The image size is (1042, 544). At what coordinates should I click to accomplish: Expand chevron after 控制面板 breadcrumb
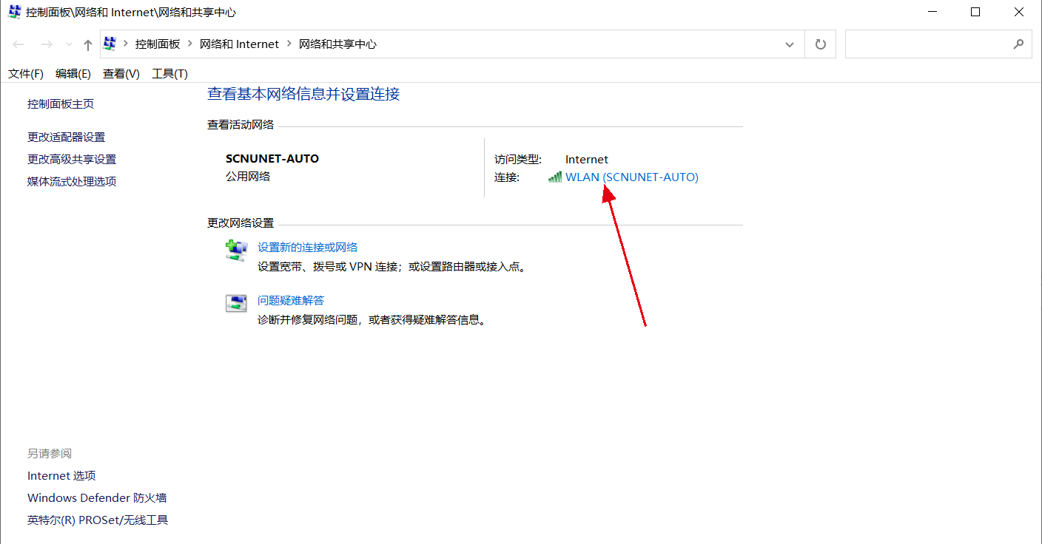pos(190,44)
